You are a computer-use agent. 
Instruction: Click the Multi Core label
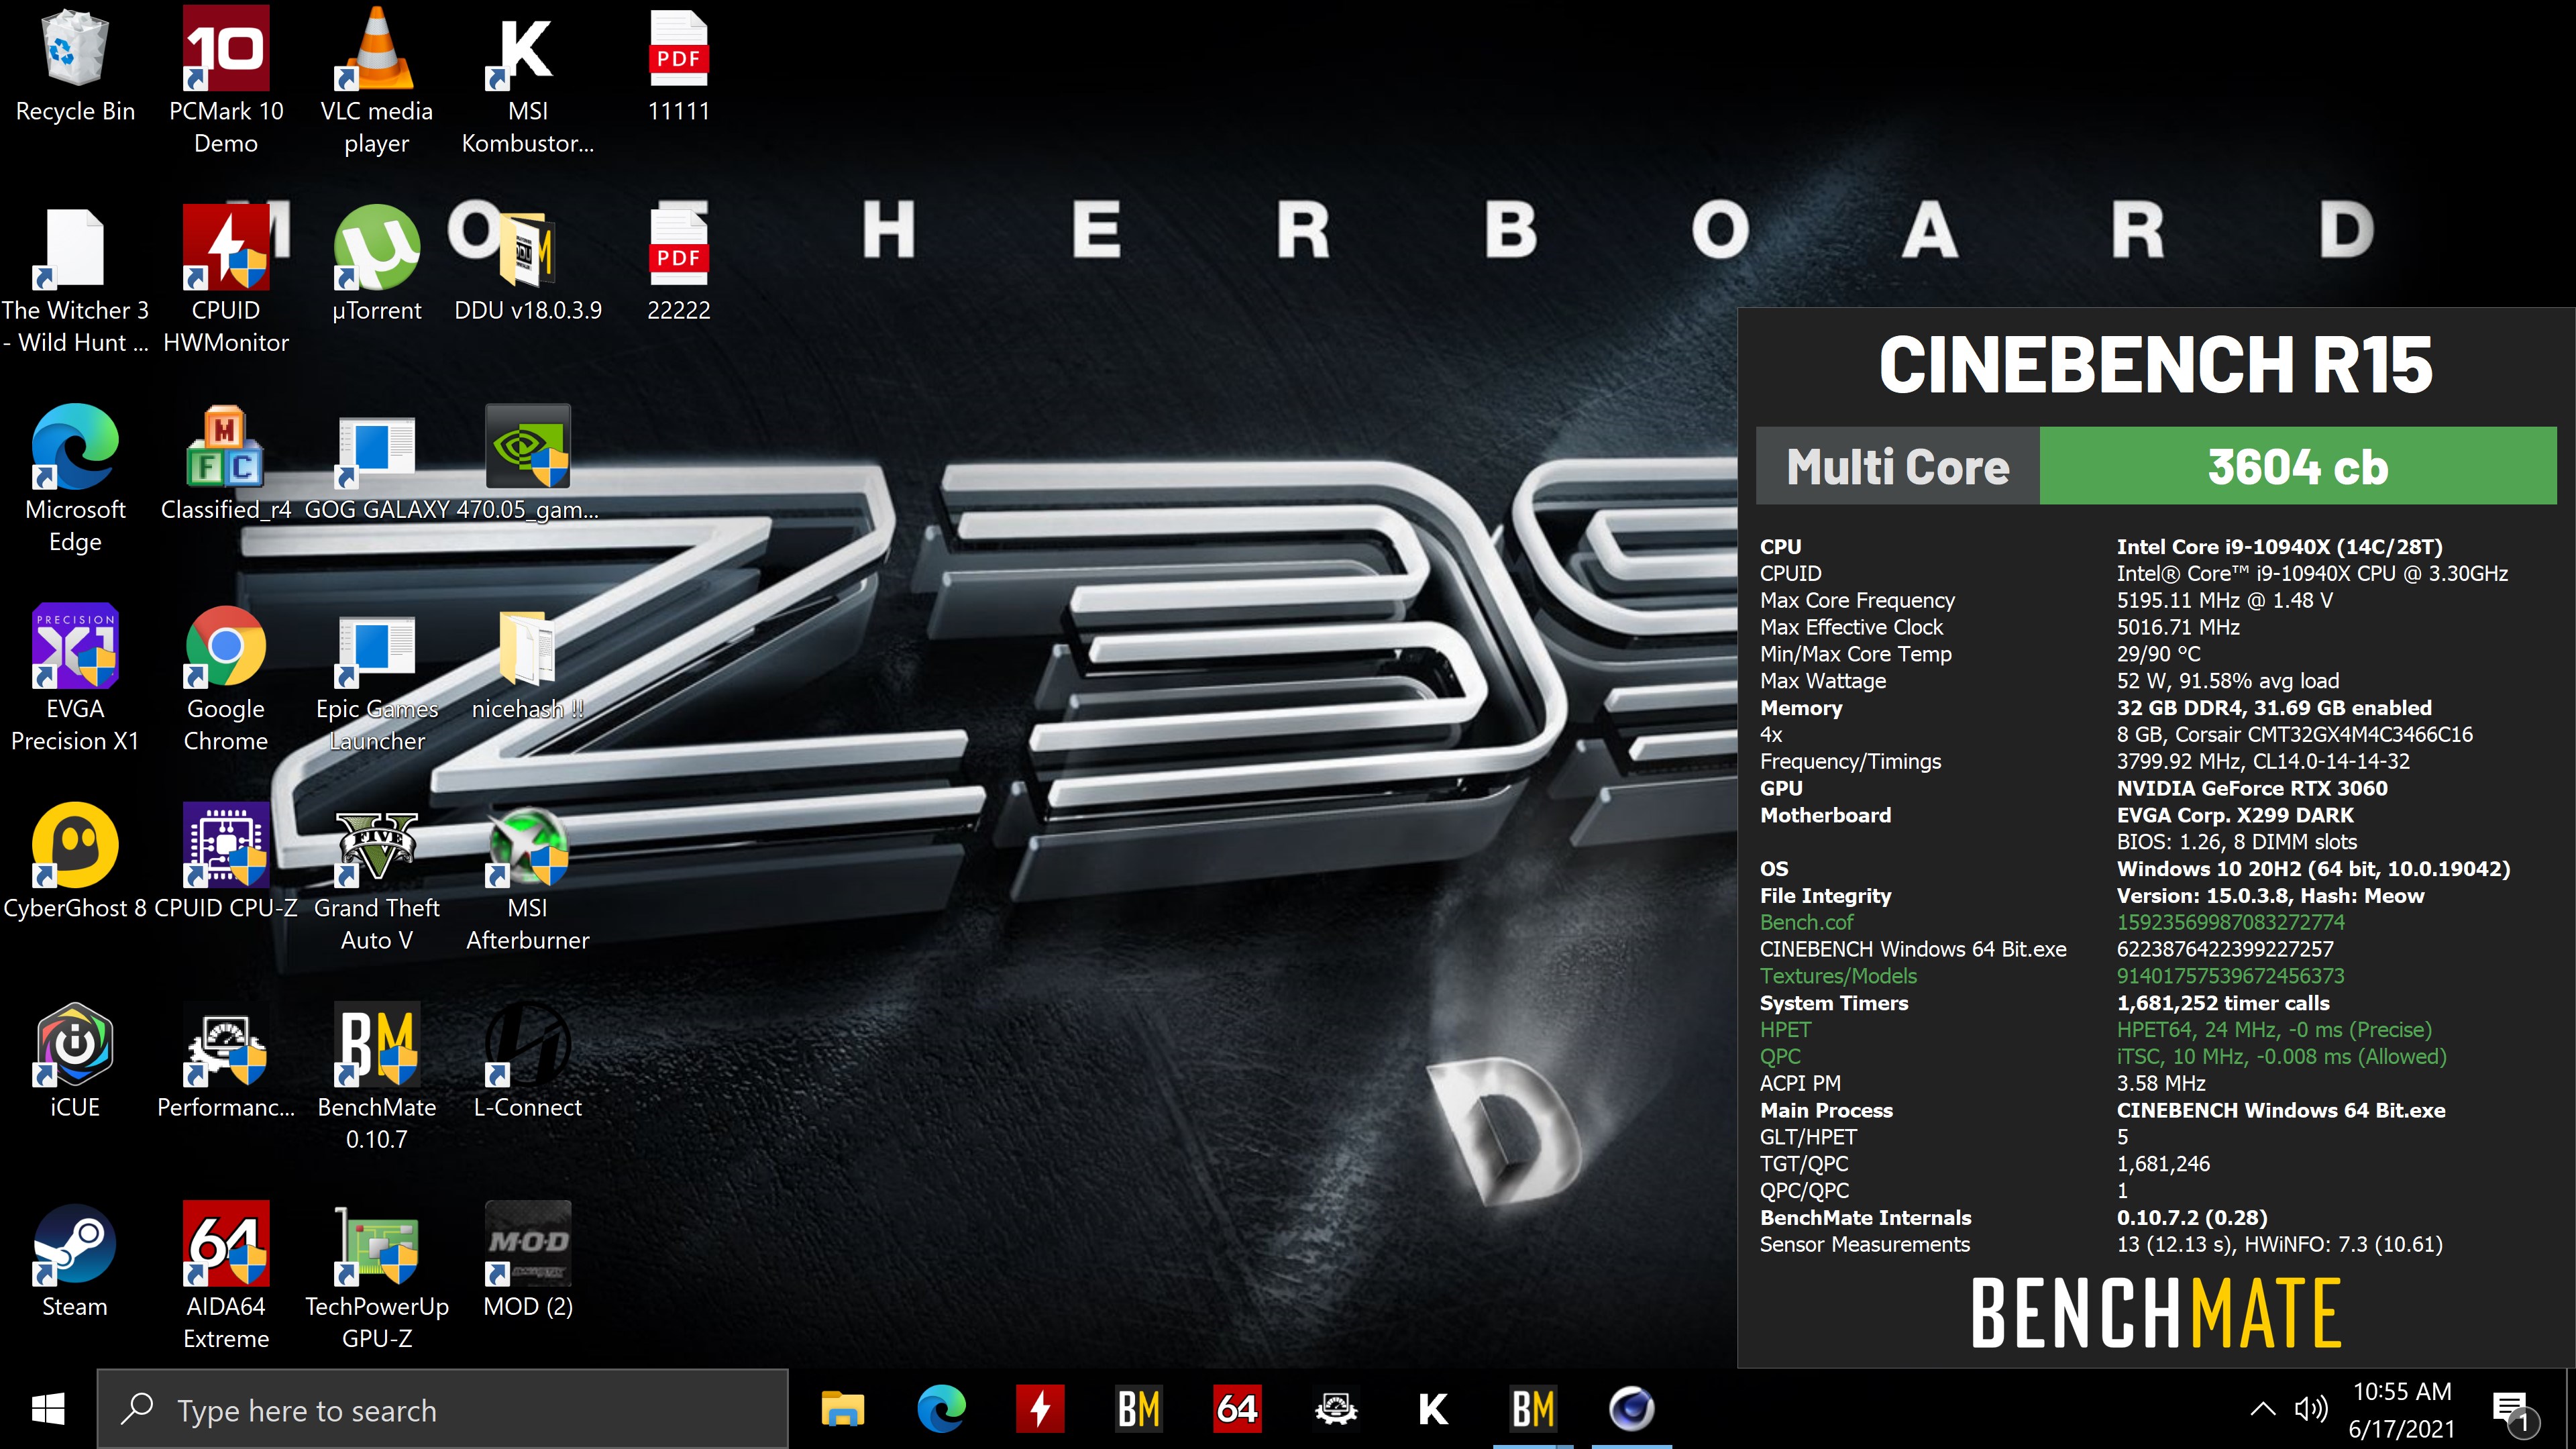tap(1897, 466)
